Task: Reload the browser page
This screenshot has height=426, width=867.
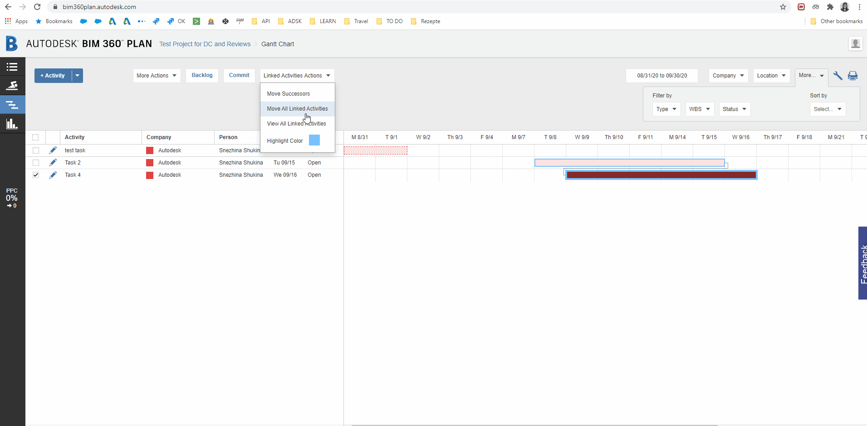Action: click(x=37, y=7)
